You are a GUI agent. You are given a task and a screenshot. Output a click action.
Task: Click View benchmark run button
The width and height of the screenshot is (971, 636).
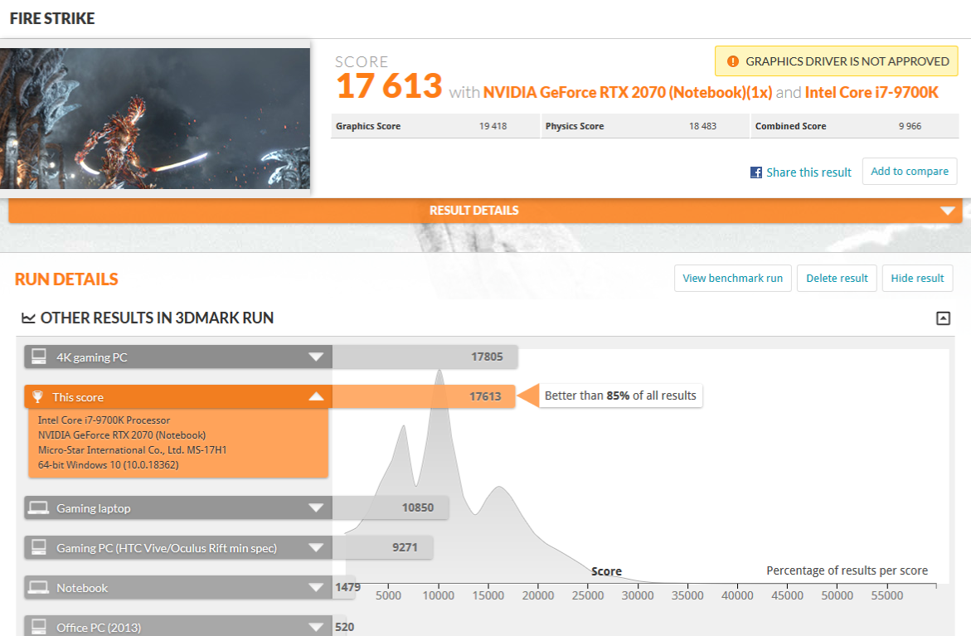(732, 278)
